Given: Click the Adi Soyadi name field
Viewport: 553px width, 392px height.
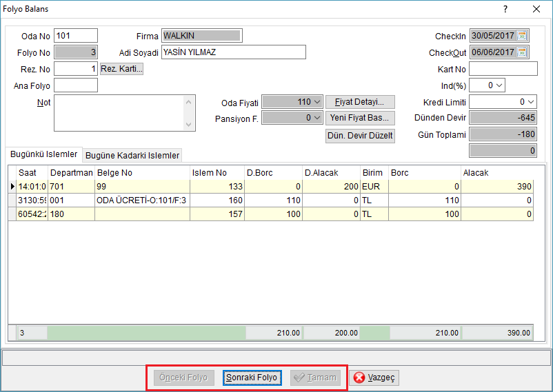Looking at the screenshot, I should 234,52.
